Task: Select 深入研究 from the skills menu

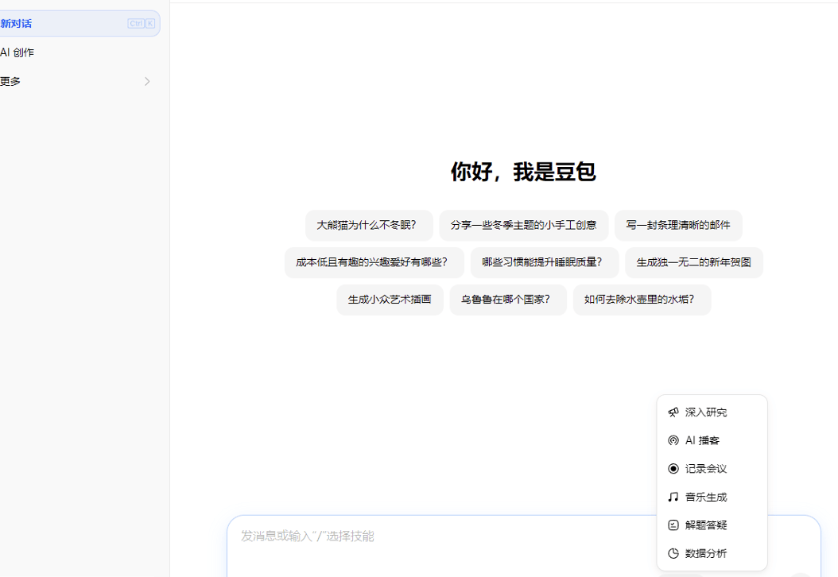Action: 712,412
